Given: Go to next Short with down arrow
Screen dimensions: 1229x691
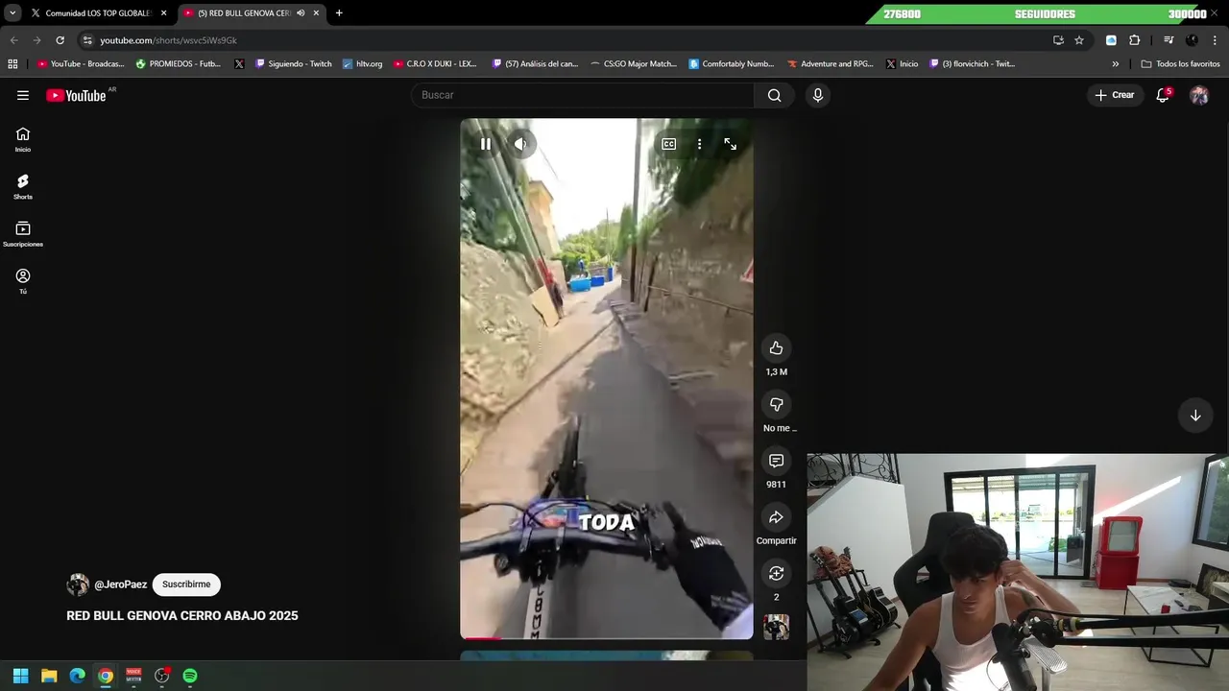Looking at the screenshot, I should coord(1195,416).
